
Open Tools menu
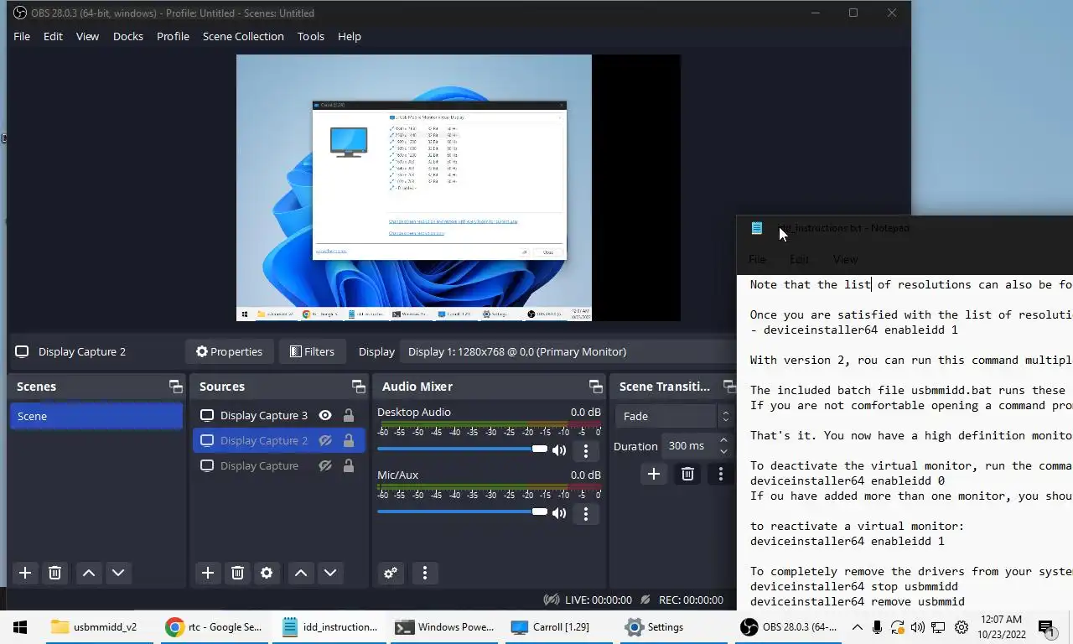tap(311, 36)
